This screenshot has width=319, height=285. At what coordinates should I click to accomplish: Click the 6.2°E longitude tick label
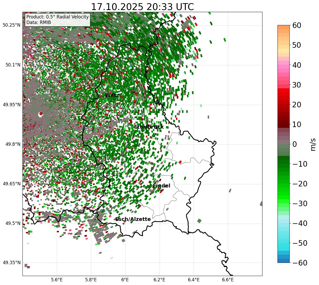click(159, 279)
